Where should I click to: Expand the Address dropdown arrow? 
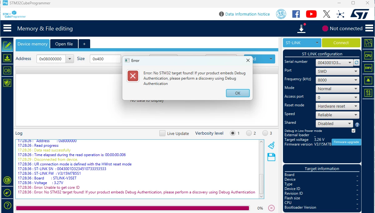pos(70,59)
